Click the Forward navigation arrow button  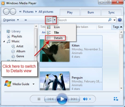(13, 12)
